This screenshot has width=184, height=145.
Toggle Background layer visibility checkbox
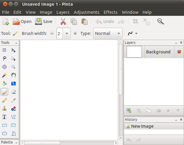click(x=179, y=52)
